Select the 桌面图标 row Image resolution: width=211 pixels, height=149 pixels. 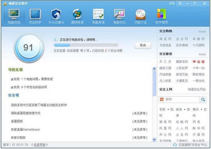pos(79,122)
